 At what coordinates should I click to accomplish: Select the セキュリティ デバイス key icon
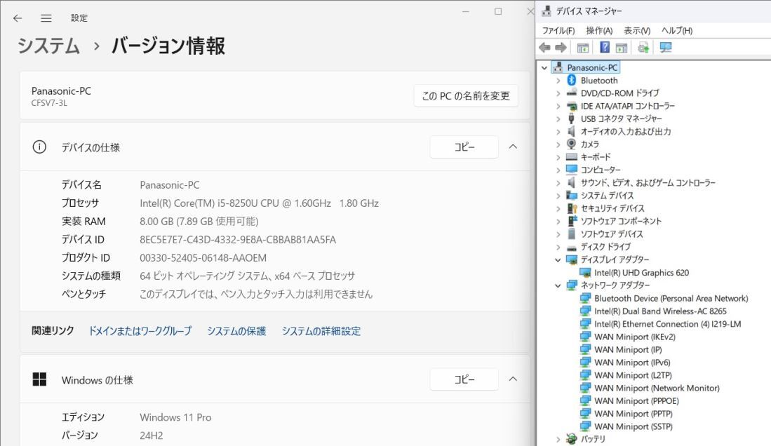pyautogui.click(x=572, y=208)
